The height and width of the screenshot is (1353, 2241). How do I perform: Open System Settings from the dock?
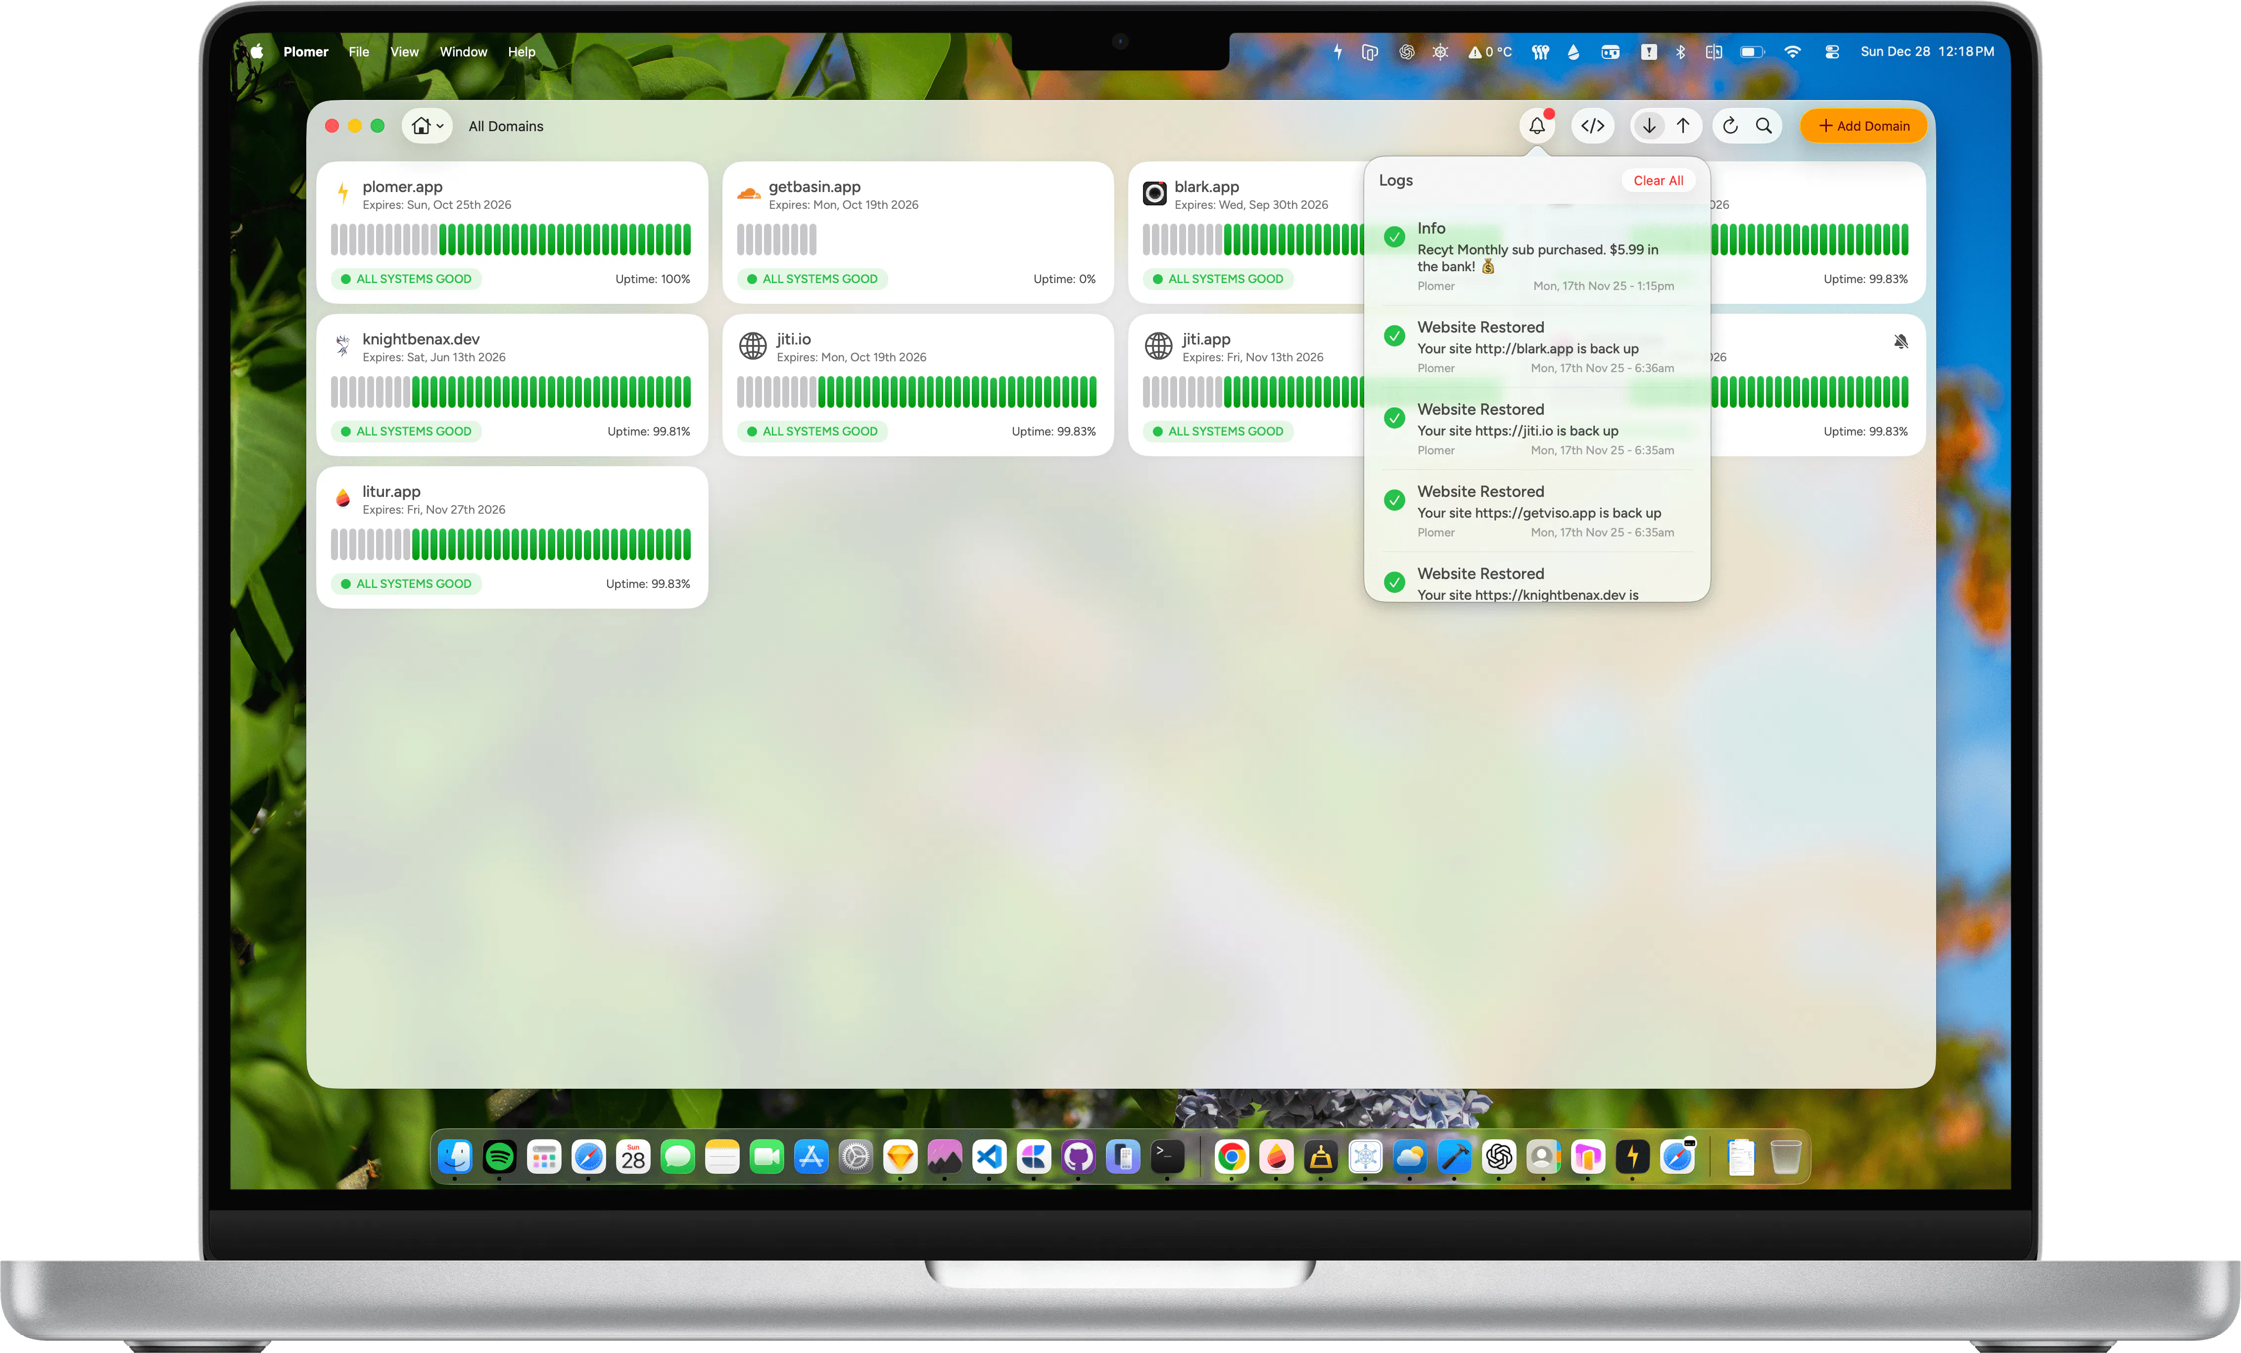[x=856, y=1157]
